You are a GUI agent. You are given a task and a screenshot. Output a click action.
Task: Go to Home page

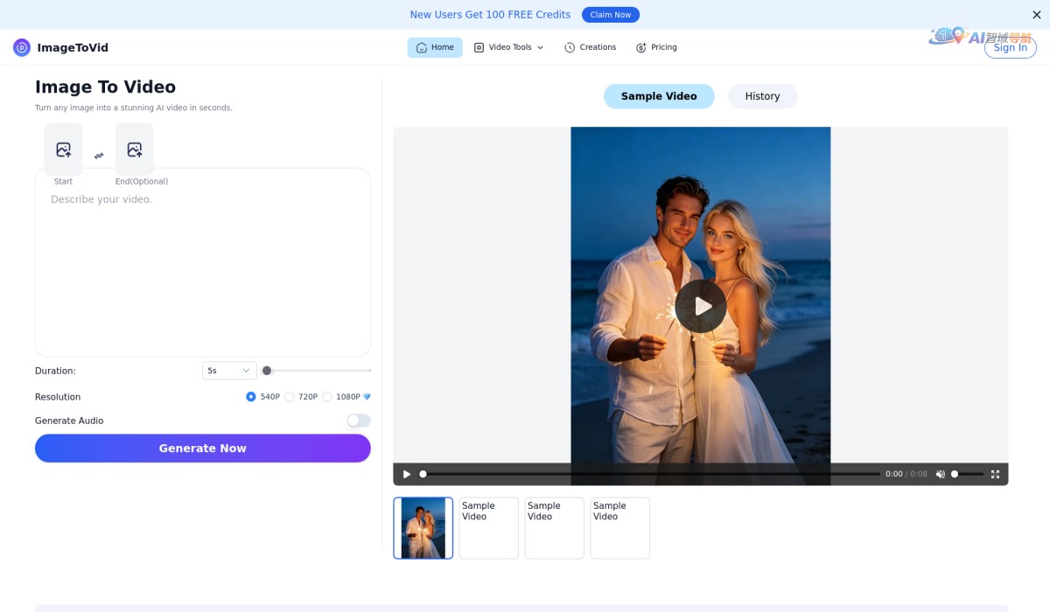coord(435,47)
